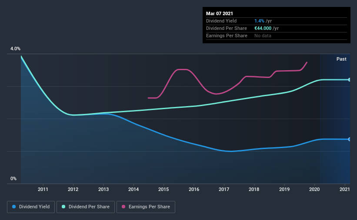Click the 2014 label on the x-axis
The width and height of the screenshot is (357, 220).
(x=133, y=189)
